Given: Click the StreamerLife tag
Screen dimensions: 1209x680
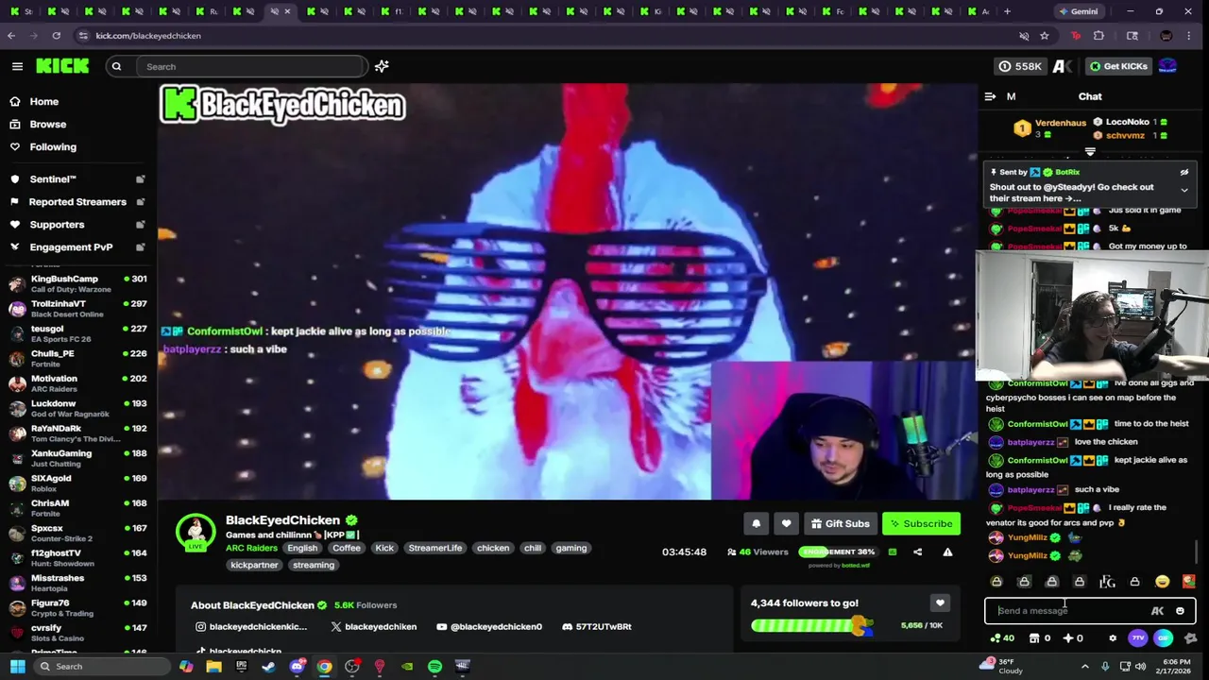Looking at the screenshot, I should tap(435, 548).
